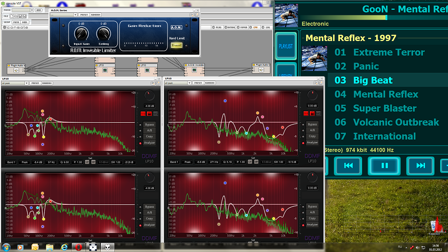Screen dimensions: 448x252
Task: Go back to the previous track
Action: coord(348,166)
